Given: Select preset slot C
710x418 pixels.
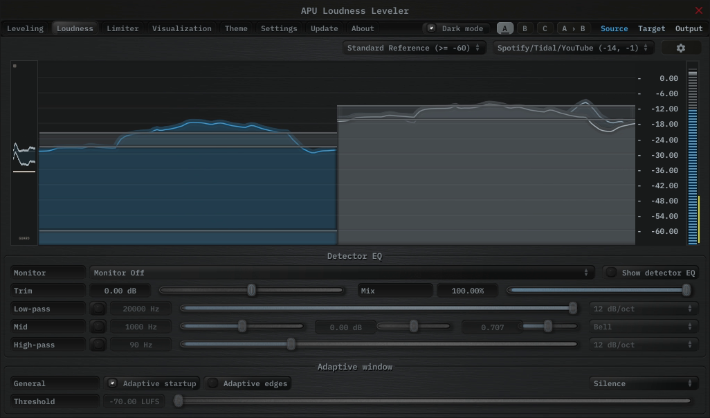Looking at the screenshot, I should [x=545, y=28].
